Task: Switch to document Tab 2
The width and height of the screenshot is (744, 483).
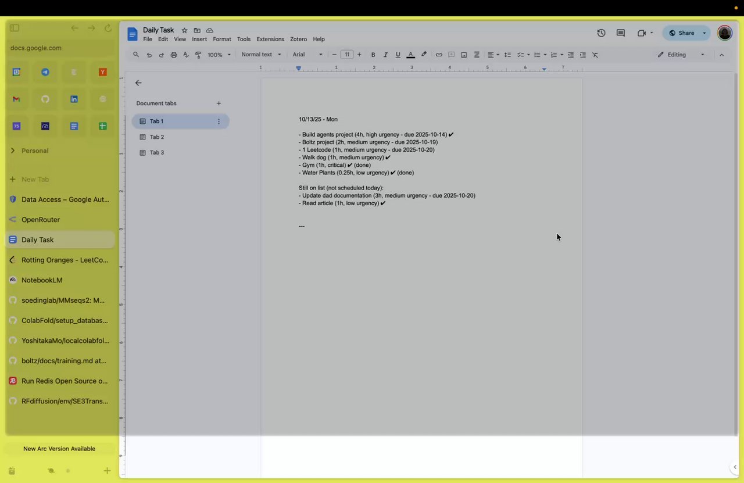Action: tap(180, 137)
